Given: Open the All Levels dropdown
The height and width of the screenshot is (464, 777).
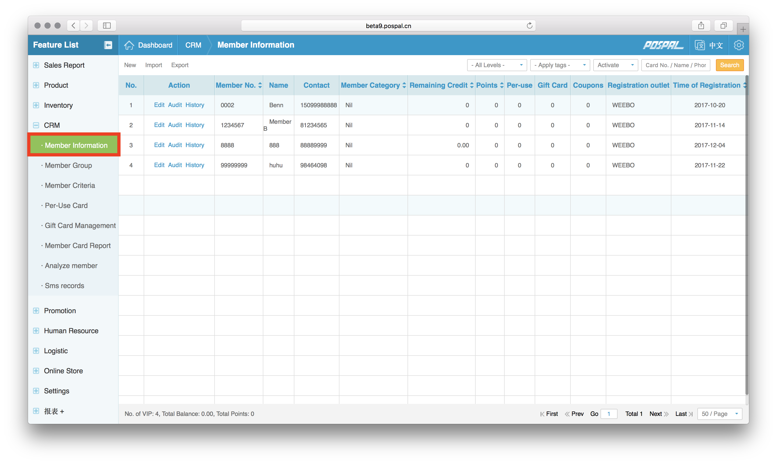Looking at the screenshot, I should pos(497,65).
